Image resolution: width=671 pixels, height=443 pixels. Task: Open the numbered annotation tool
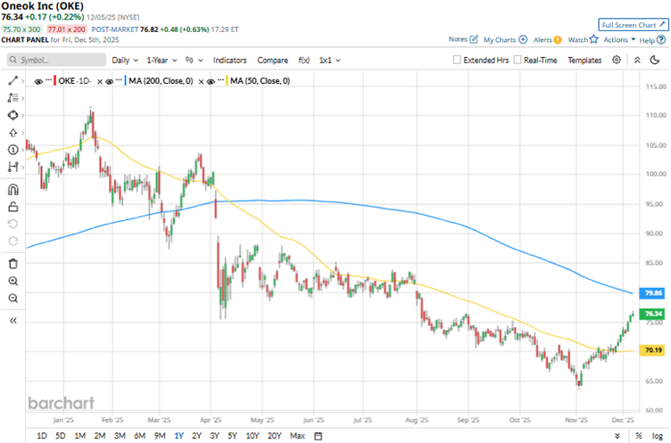12,150
